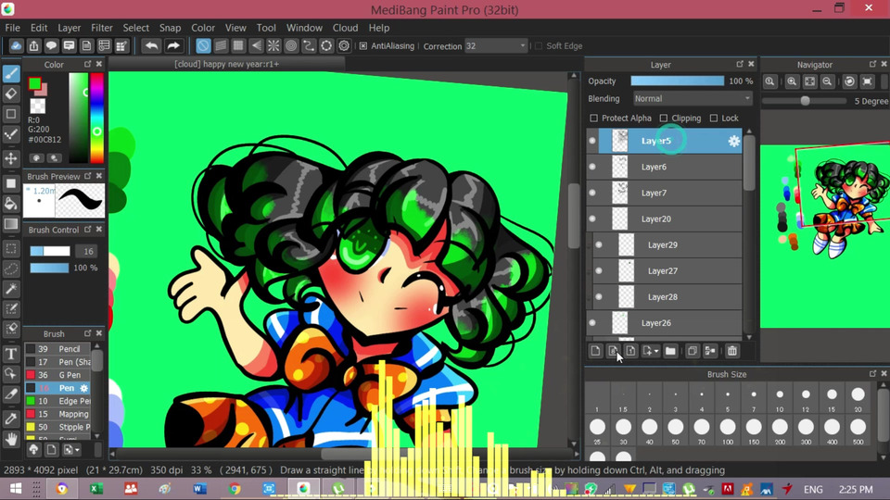Open the Snap menu

(170, 28)
